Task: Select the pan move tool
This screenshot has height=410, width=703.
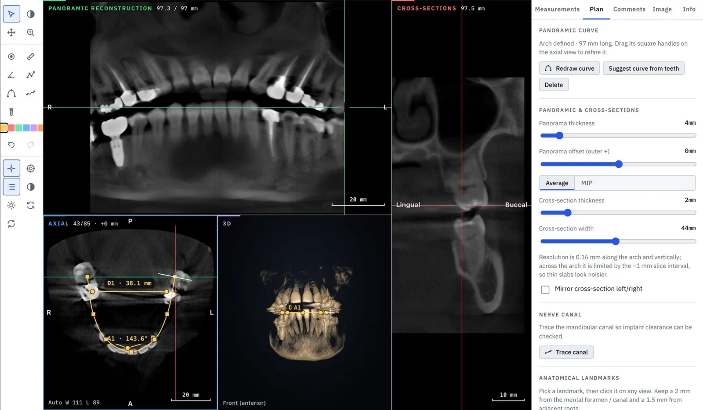Action: tap(11, 33)
